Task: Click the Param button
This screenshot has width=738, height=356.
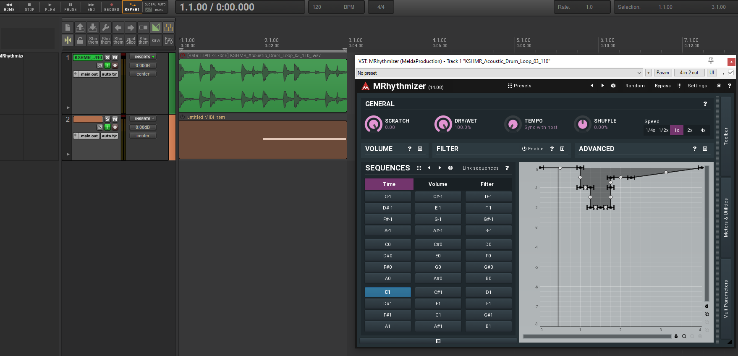Action: [x=662, y=73]
